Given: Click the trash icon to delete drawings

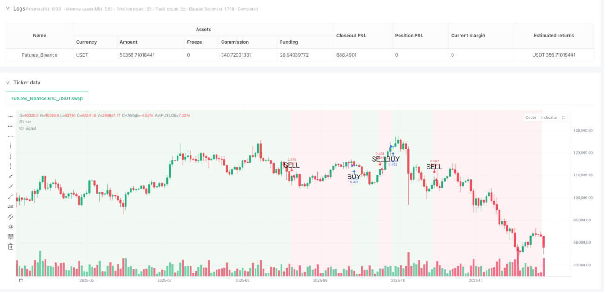Looking at the screenshot, I should tap(11, 247).
